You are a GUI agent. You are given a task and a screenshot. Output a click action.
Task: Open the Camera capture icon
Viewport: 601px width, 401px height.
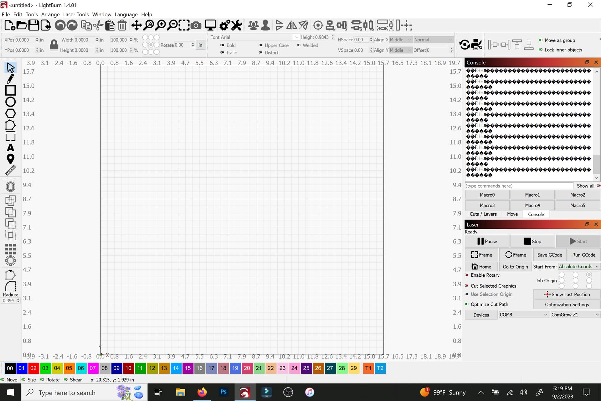click(x=196, y=25)
